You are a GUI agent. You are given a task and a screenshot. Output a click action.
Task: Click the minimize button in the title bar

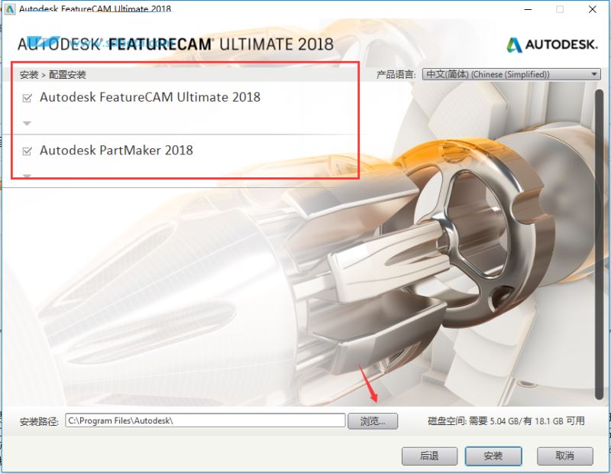527,9
